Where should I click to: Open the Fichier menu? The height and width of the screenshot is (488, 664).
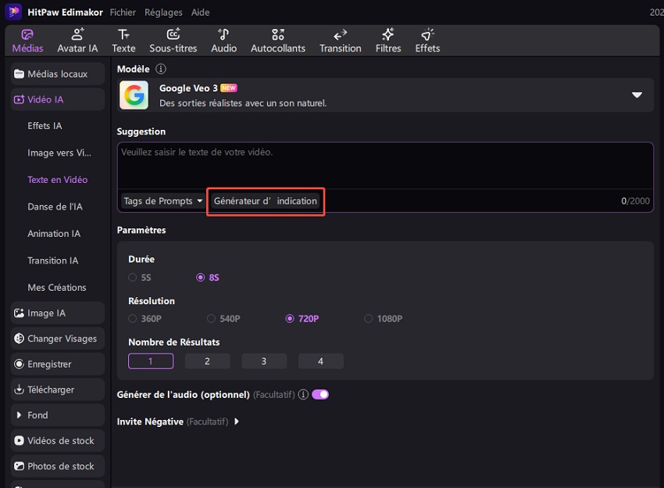tap(123, 13)
